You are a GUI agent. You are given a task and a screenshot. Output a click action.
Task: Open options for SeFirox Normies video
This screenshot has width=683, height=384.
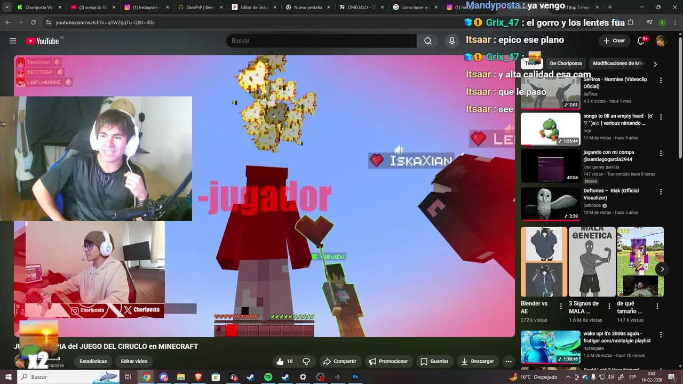[x=661, y=81]
